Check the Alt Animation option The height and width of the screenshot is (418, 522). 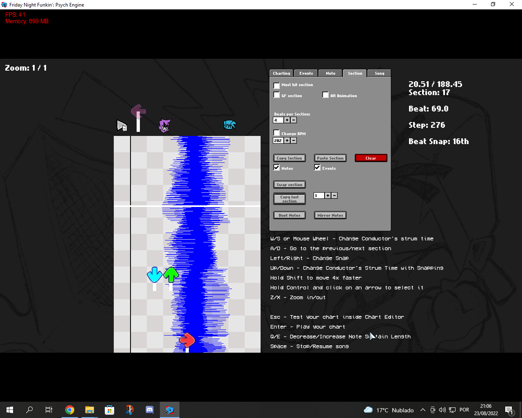(325, 95)
